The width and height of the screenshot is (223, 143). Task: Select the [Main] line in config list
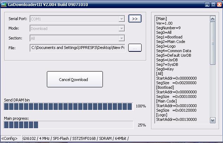click(161, 19)
